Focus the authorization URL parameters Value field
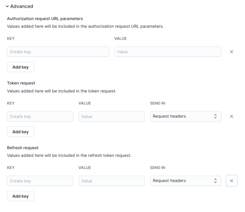Image resolution: width=245 pixels, height=212 pixels. coord(168,52)
